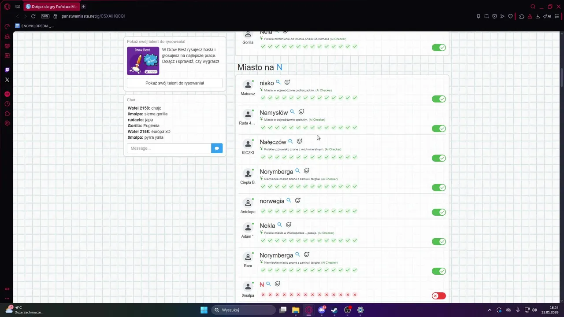564x317 pixels.
Task: Open a new browser tab with plus
Action: [x=83, y=7]
